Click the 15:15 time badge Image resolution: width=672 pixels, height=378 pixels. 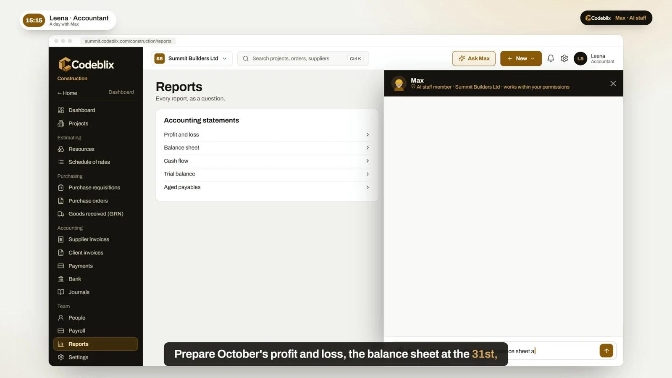(34, 20)
